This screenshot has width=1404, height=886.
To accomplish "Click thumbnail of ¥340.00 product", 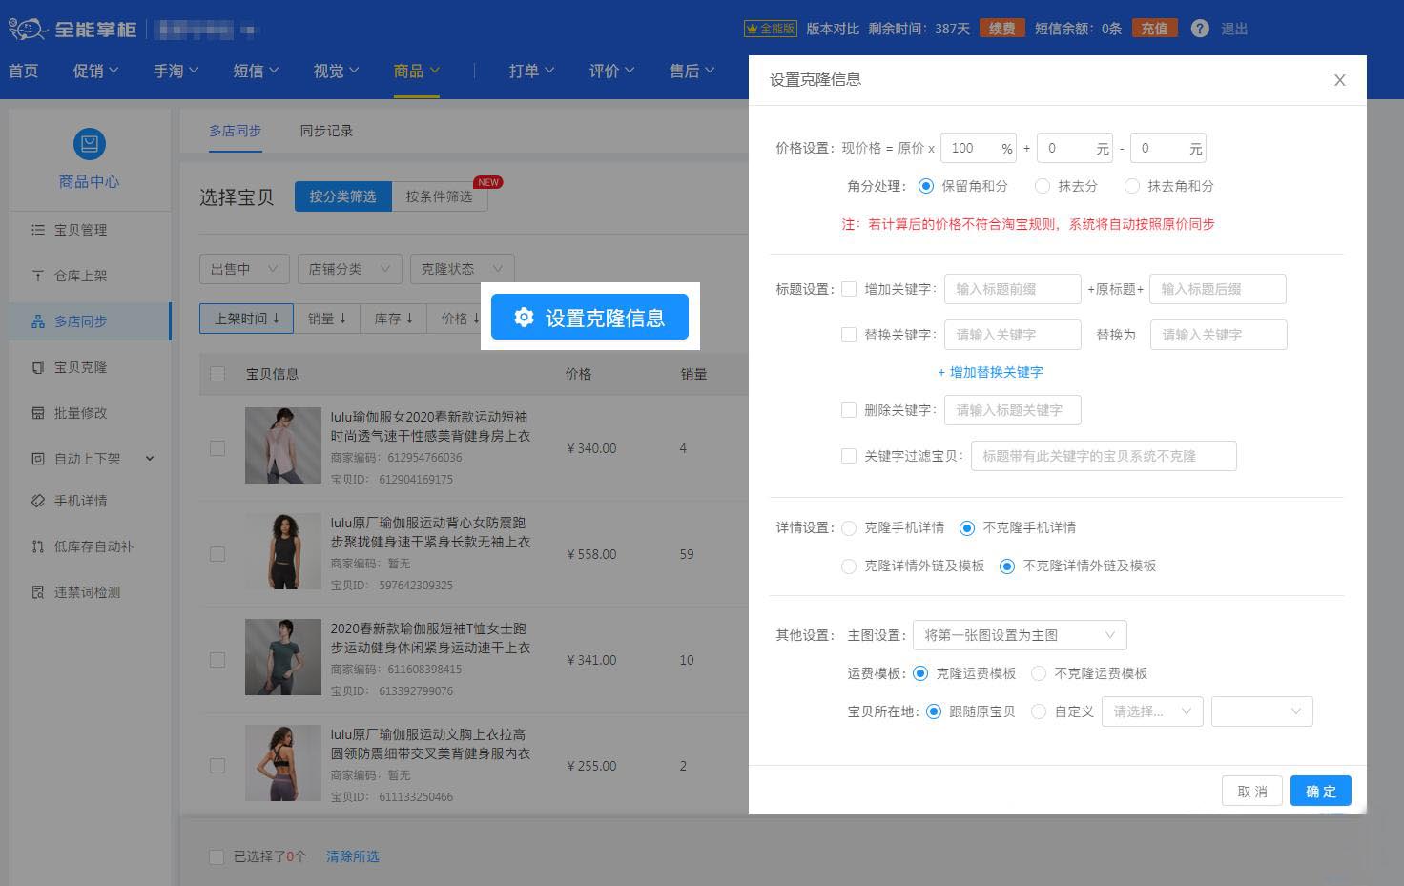I will 282,445.
